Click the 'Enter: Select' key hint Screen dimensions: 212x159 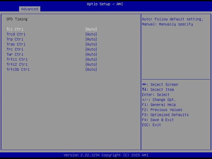tap(156, 95)
